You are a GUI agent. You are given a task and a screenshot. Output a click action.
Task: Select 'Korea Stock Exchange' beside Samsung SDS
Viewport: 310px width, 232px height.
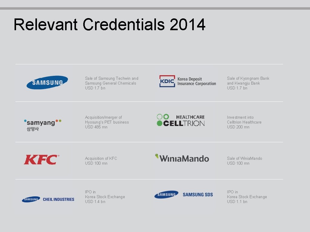click(247, 197)
